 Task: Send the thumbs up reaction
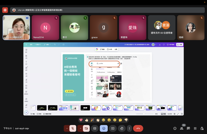[87, 120]
